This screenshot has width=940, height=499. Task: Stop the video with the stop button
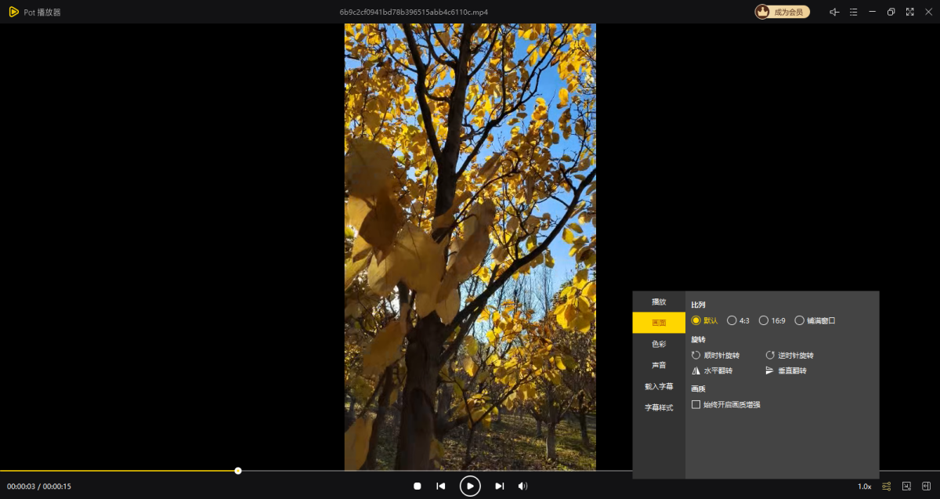(418, 486)
